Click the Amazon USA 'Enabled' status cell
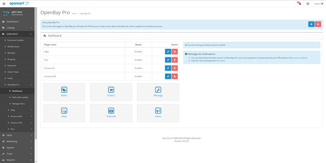 [x=138, y=76]
